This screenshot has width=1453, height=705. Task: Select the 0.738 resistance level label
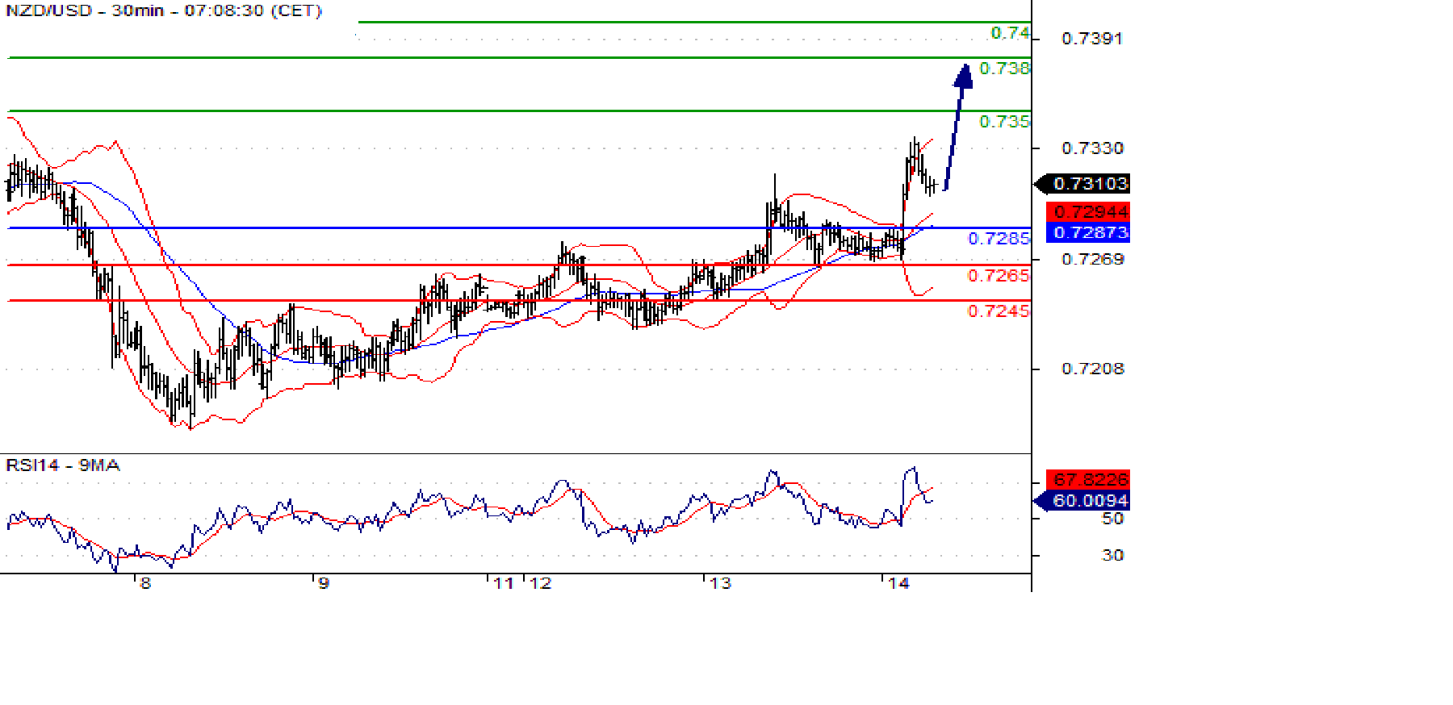1004,69
